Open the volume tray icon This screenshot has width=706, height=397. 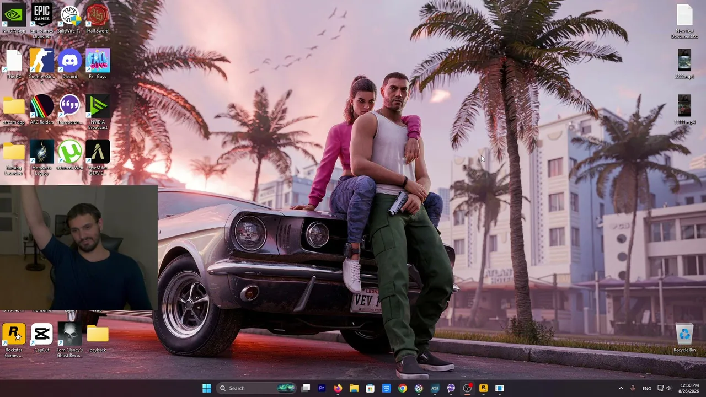pyautogui.click(x=669, y=388)
